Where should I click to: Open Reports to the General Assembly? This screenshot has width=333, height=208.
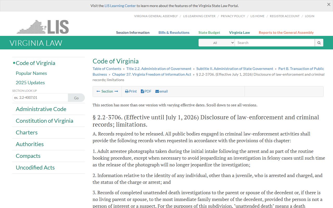click(286, 32)
